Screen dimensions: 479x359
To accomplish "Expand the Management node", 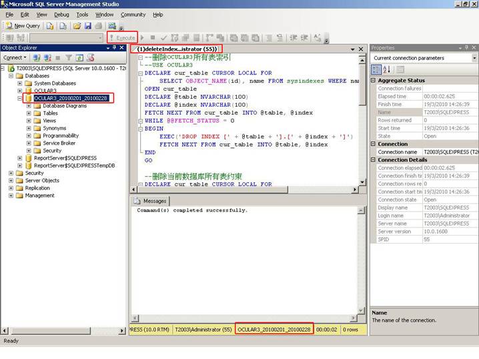I will pyautogui.click(x=11, y=196).
